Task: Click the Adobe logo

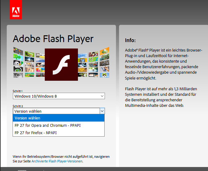Action: pyautogui.click(x=16, y=10)
